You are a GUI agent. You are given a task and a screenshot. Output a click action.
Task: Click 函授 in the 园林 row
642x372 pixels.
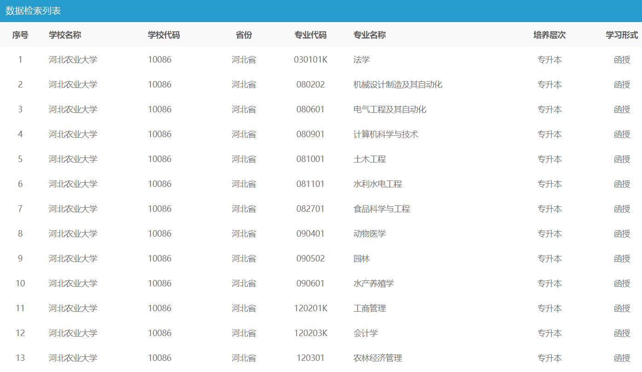[x=622, y=259]
